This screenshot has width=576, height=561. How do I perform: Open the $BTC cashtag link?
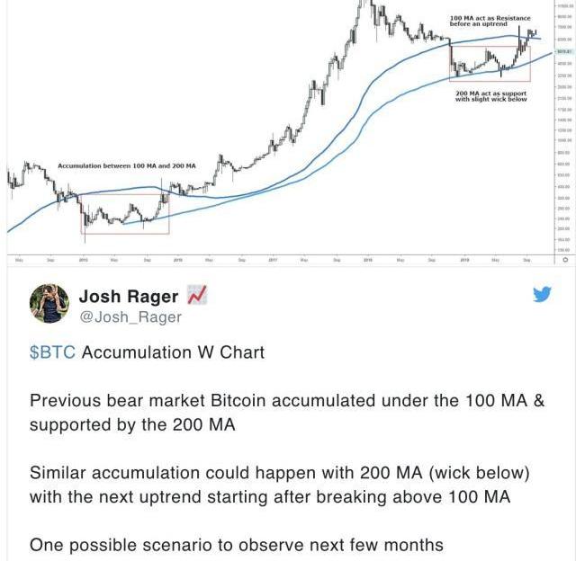[x=51, y=352]
